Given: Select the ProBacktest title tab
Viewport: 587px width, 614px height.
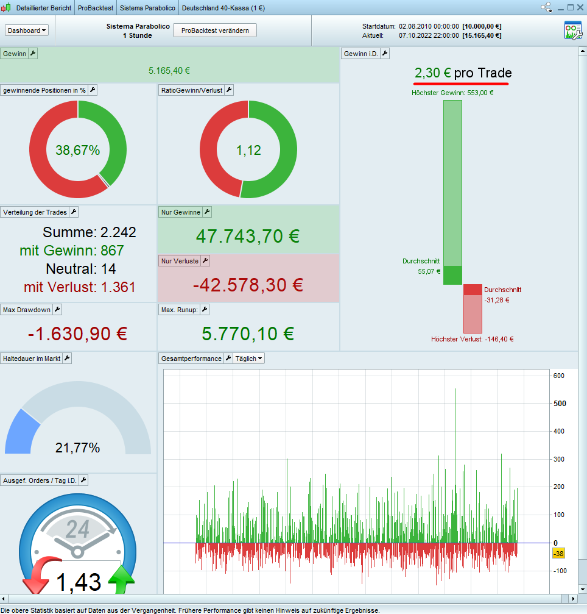Looking at the screenshot, I should pos(96,8).
